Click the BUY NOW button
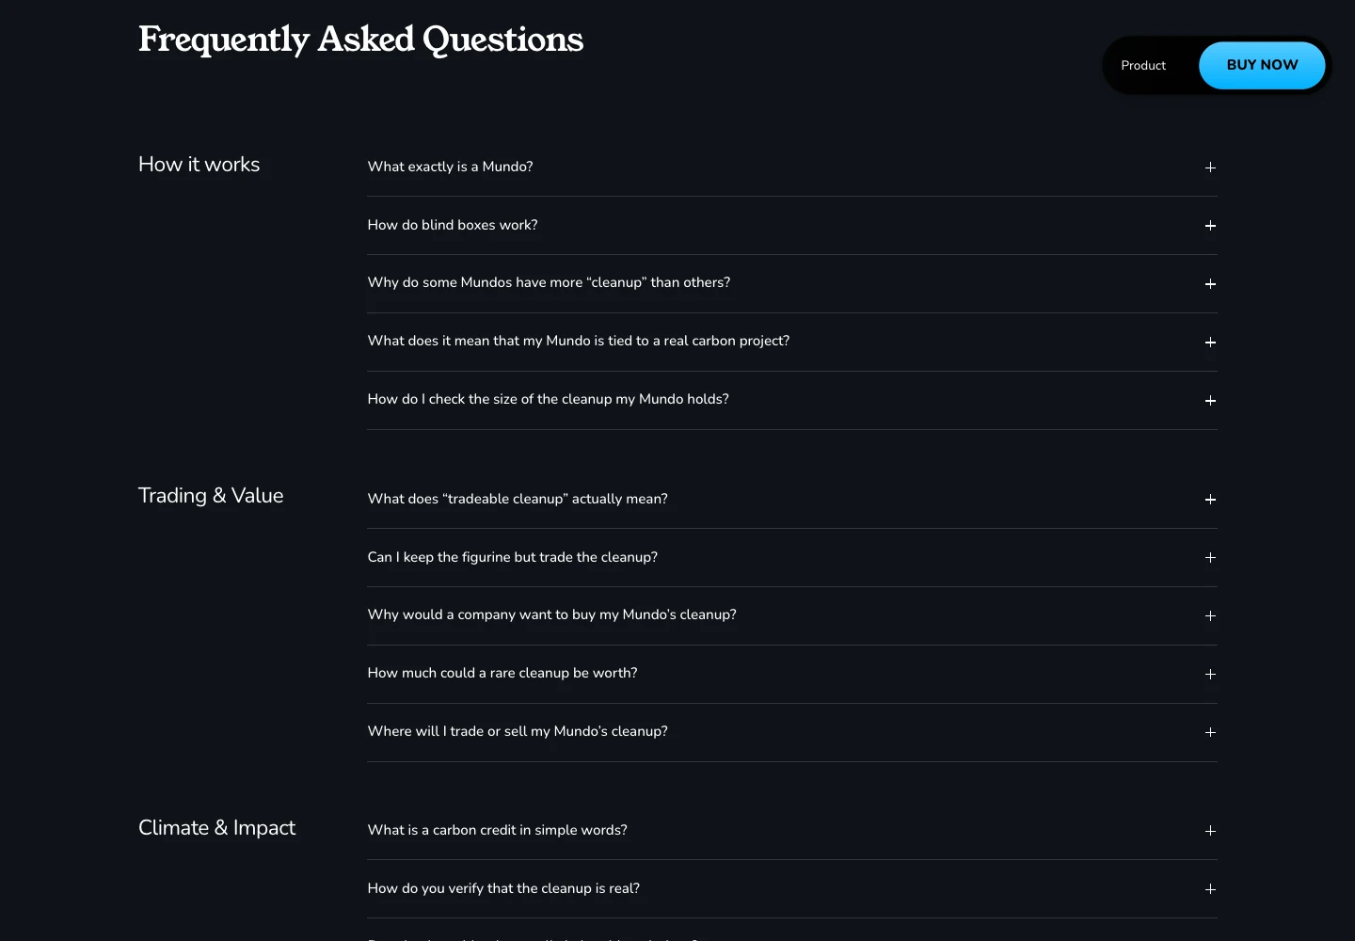 click(x=1262, y=65)
